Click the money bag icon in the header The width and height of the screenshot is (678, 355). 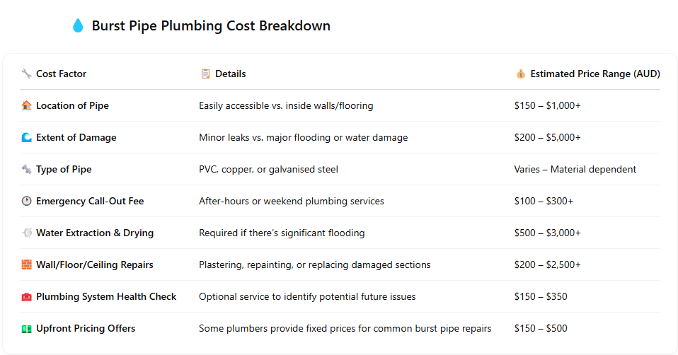pyautogui.click(x=521, y=74)
